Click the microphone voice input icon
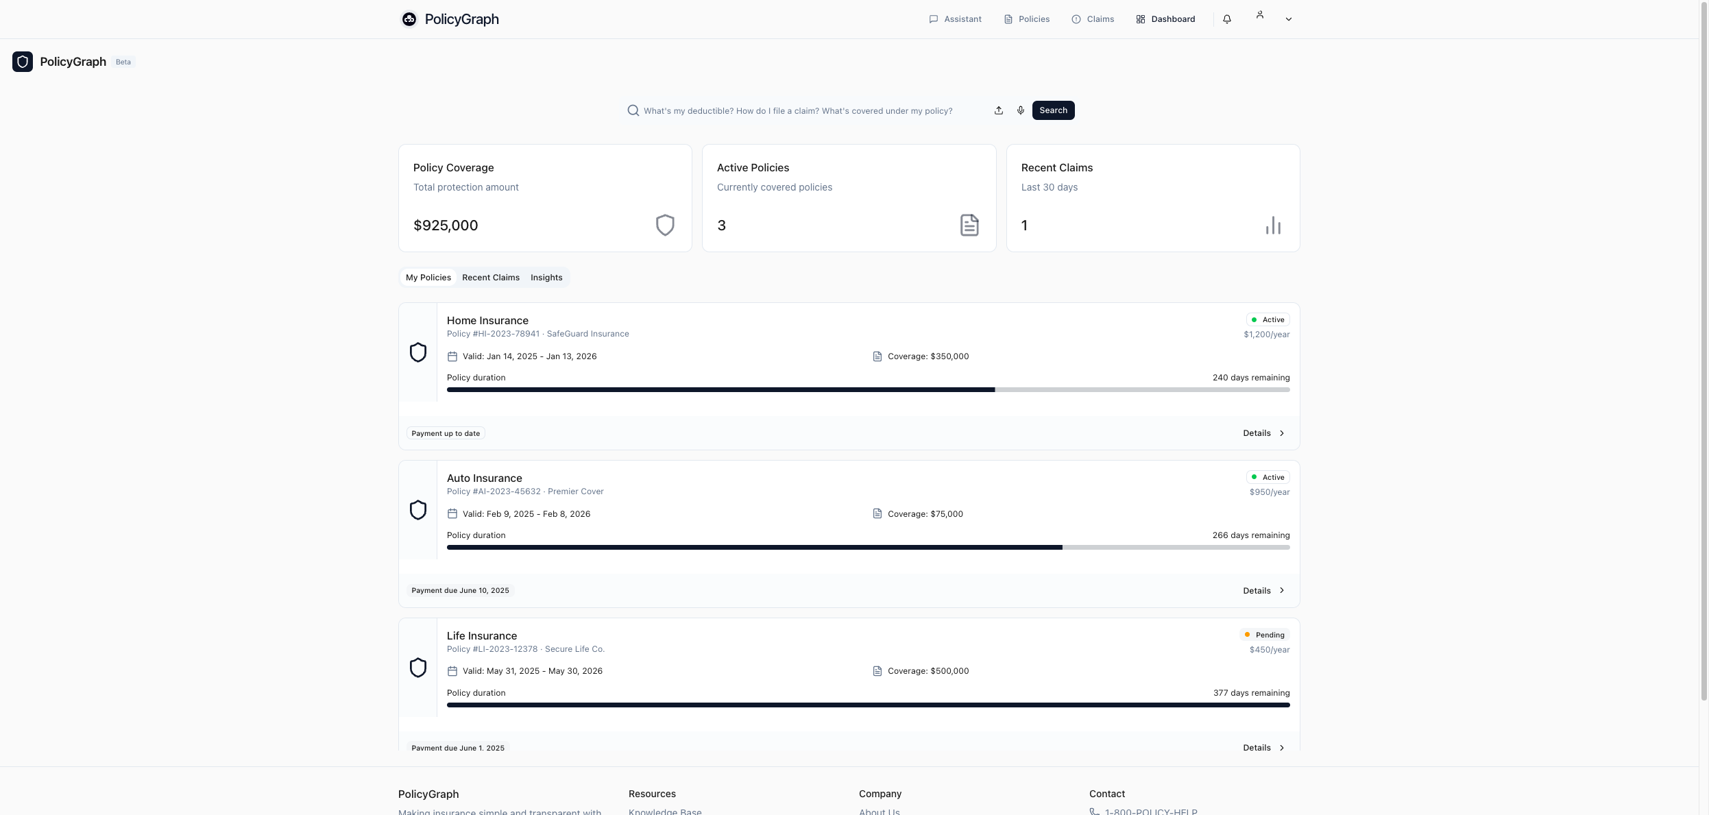Screen dimensions: 1709x815 (x=1021, y=110)
